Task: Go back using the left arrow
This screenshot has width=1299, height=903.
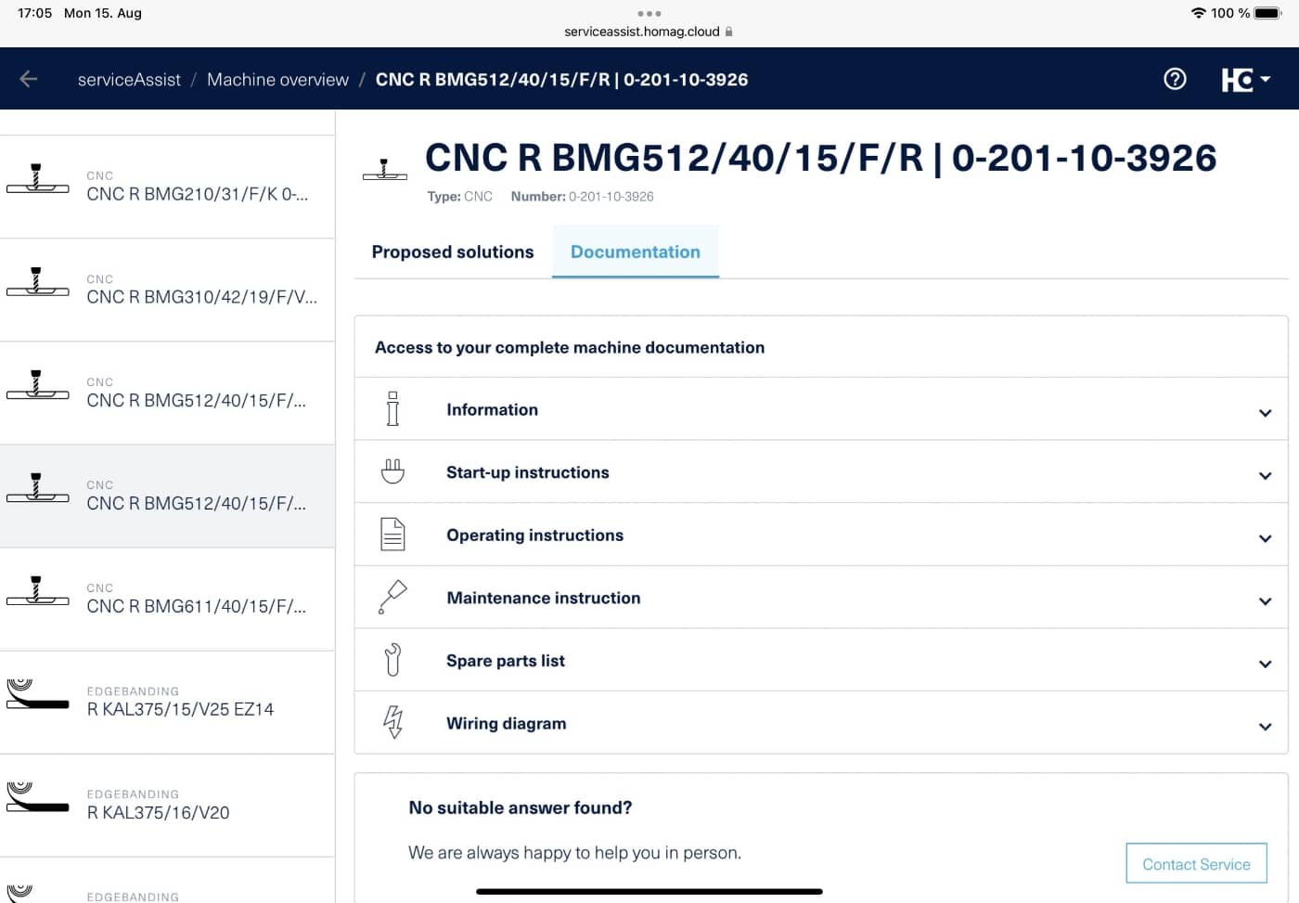Action: tap(29, 79)
